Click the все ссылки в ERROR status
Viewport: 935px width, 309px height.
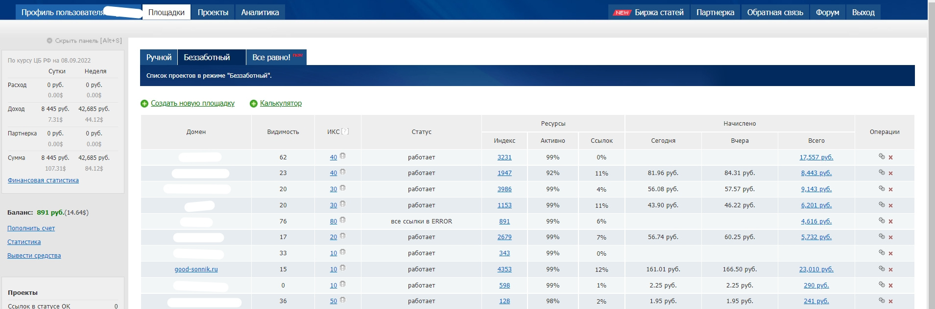(x=421, y=221)
